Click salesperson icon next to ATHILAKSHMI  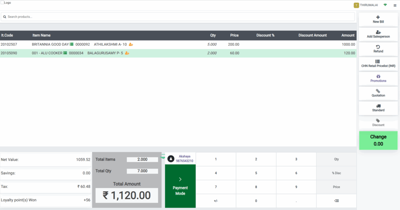[131, 44]
